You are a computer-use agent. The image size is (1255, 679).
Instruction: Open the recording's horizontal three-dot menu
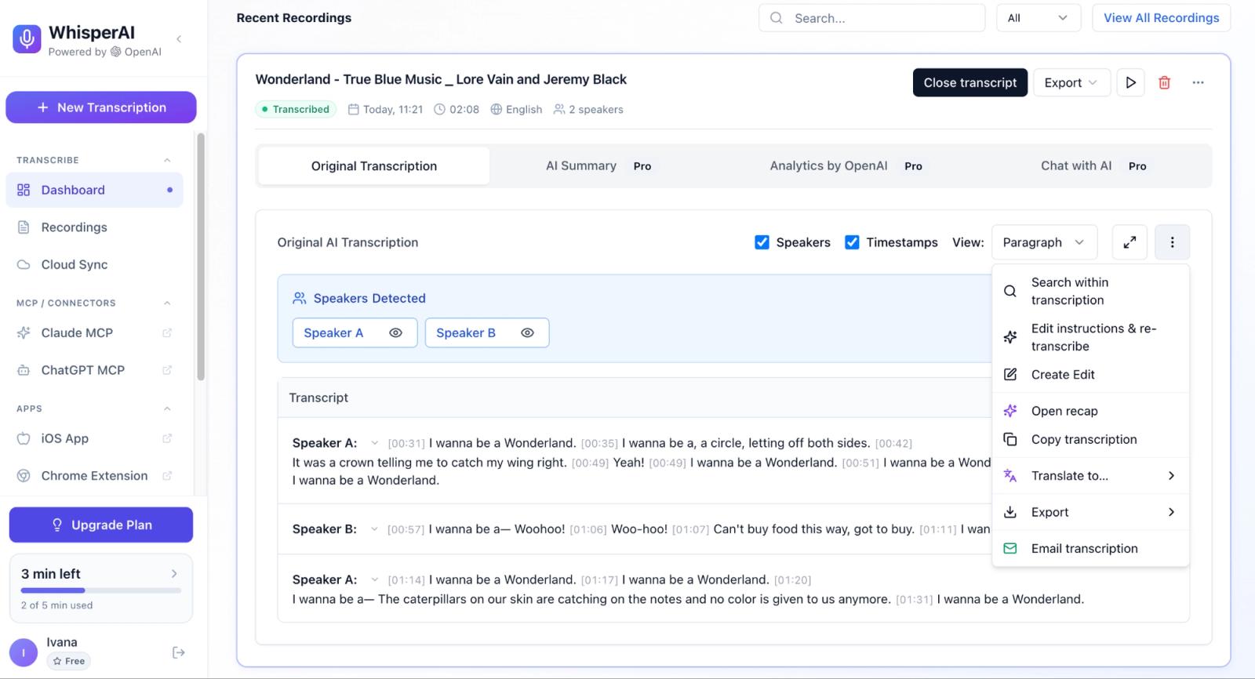coord(1198,82)
